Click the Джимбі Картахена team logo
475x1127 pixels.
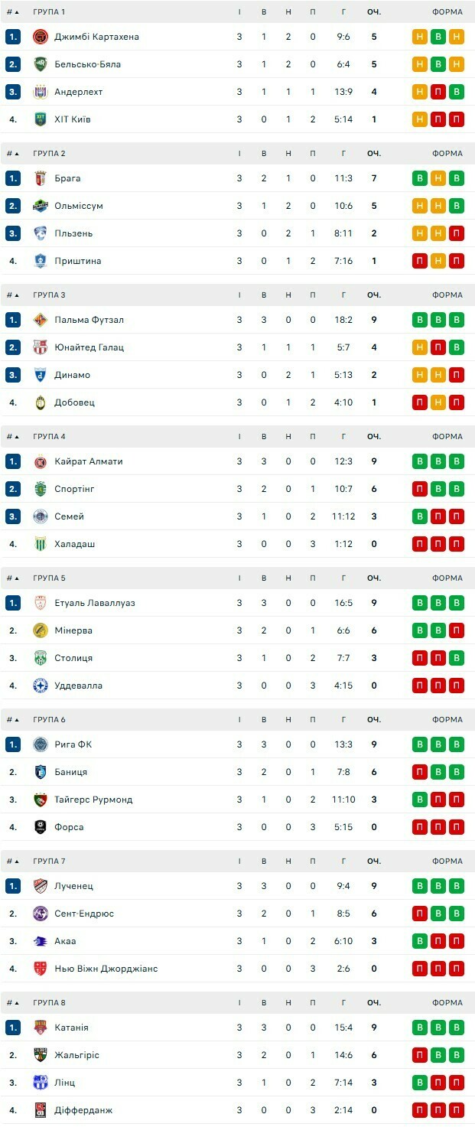click(x=41, y=37)
